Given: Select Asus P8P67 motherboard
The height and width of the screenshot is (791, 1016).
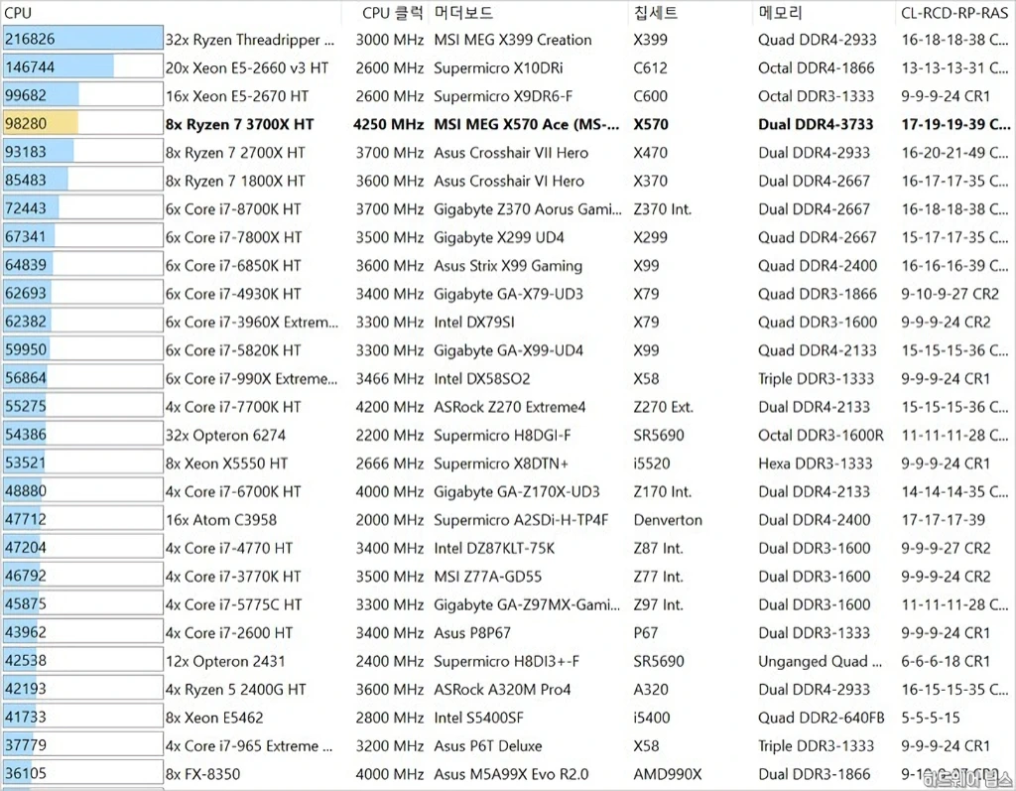Looking at the screenshot, I should pyautogui.click(x=472, y=633).
